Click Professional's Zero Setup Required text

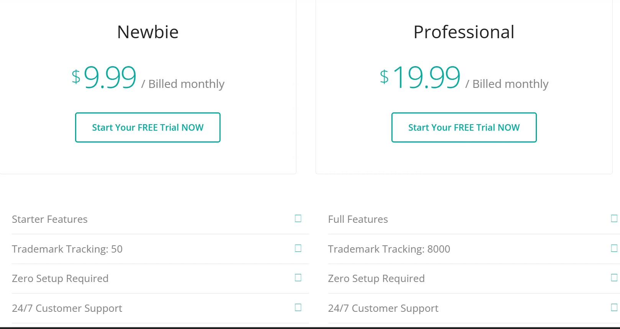pyautogui.click(x=376, y=279)
